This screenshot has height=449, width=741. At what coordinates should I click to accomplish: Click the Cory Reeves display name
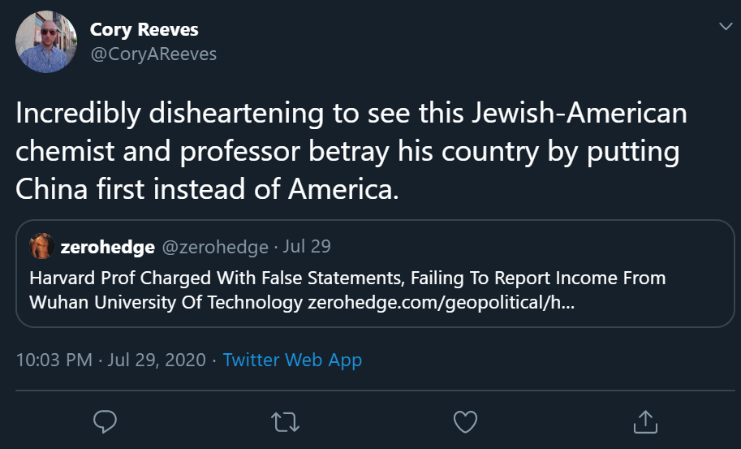tap(144, 30)
